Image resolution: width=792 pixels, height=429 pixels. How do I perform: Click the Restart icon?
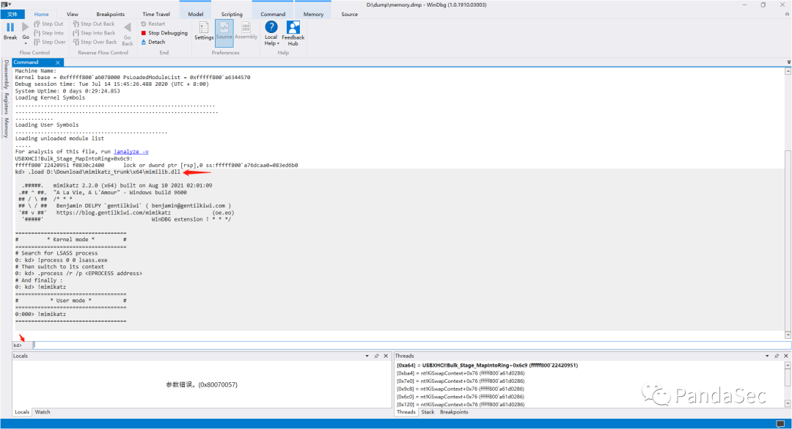[x=144, y=23]
